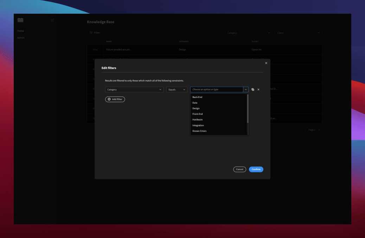The width and height of the screenshot is (365, 238).
Task: Open the app grid icon in sidebar
Action: tap(52, 20)
